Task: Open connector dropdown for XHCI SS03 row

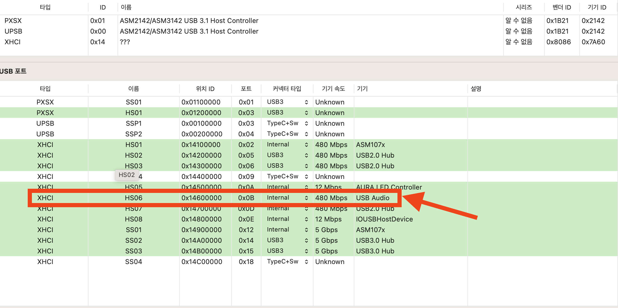Action: (x=287, y=251)
